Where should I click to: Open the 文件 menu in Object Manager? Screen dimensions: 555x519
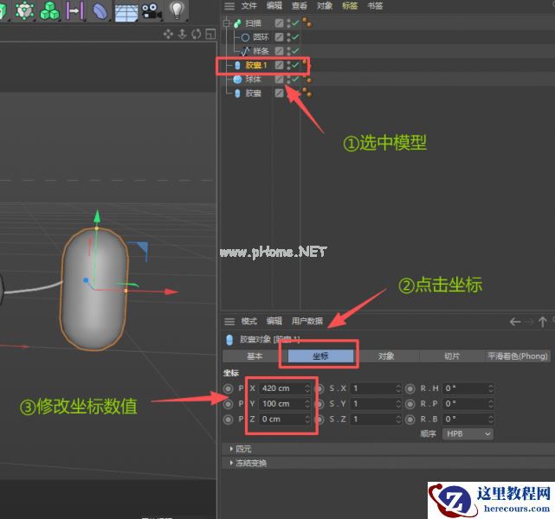coord(248,6)
